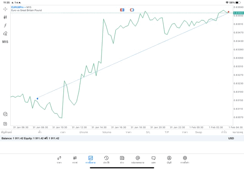This screenshot has width=244, height=170.
Task: Click the blue-red calendar event flag icon
Action: coord(122,10)
